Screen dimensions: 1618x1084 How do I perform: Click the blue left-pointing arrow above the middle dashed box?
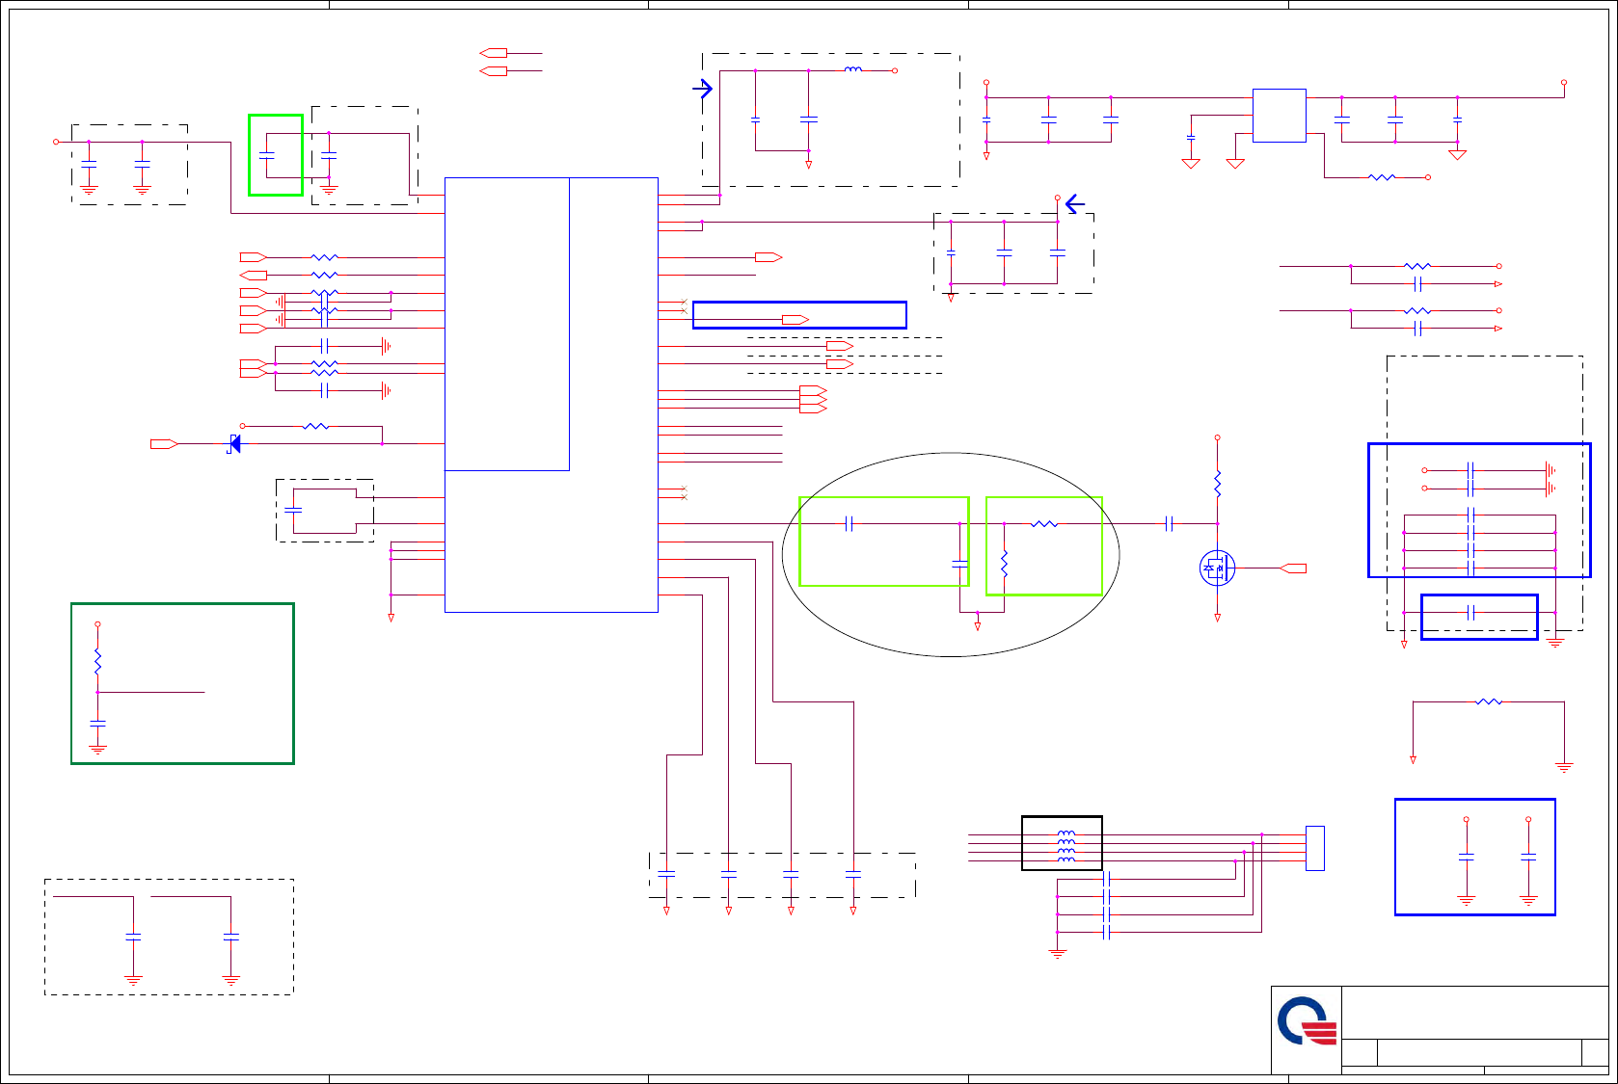coord(1075,204)
